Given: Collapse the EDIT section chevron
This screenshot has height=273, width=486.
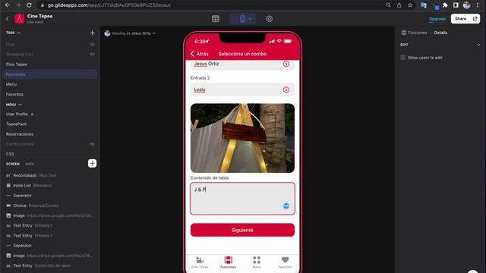Looking at the screenshot, I should point(478,45).
